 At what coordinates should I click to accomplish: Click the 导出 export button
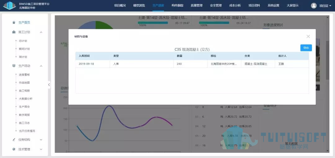[x=306, y=48]
